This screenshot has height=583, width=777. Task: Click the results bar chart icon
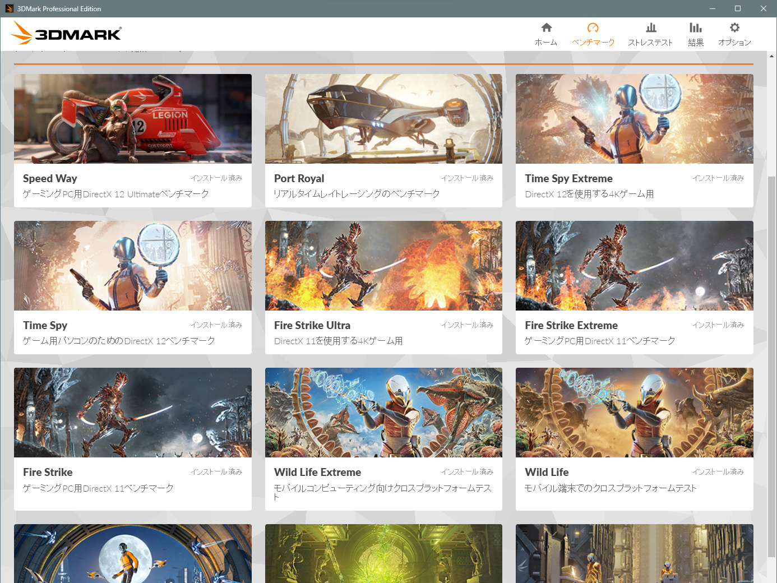coord(696,27)
